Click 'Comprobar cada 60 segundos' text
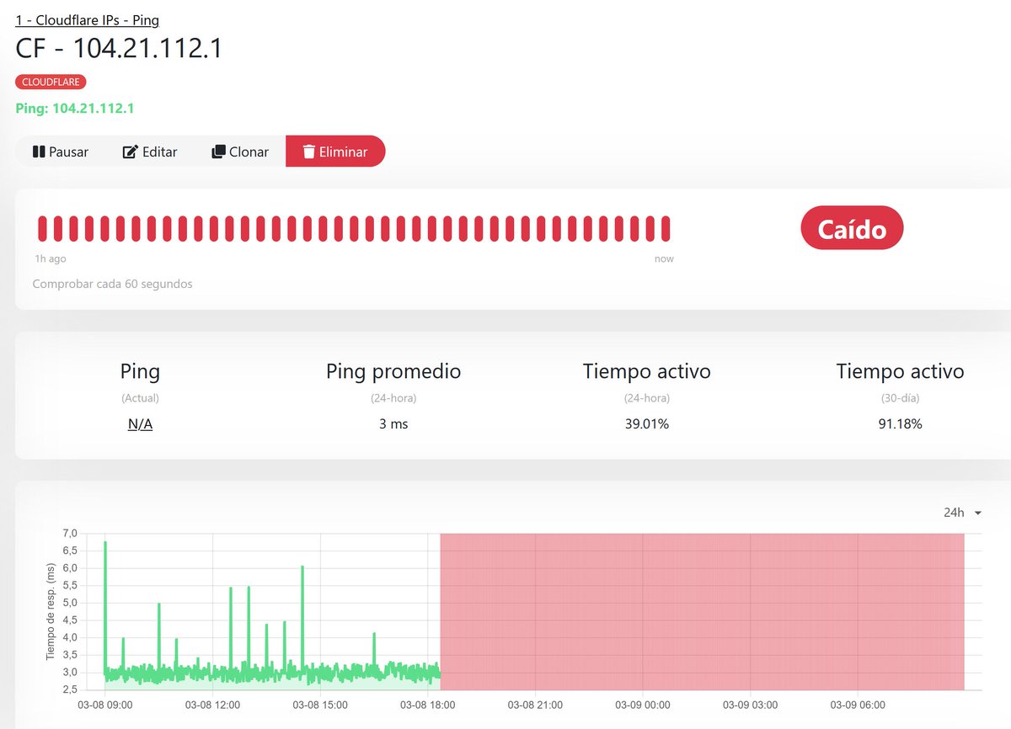 [x=112, y=284]
